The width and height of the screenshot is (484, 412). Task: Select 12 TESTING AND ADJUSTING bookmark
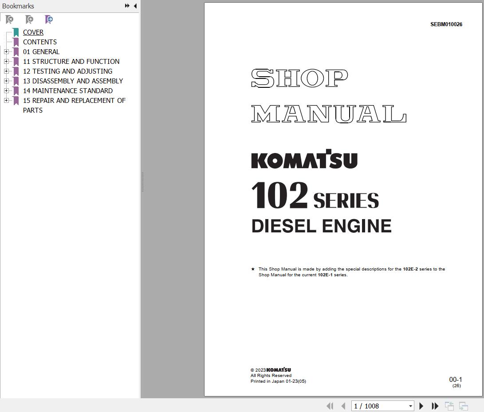(x=67, y=71)
